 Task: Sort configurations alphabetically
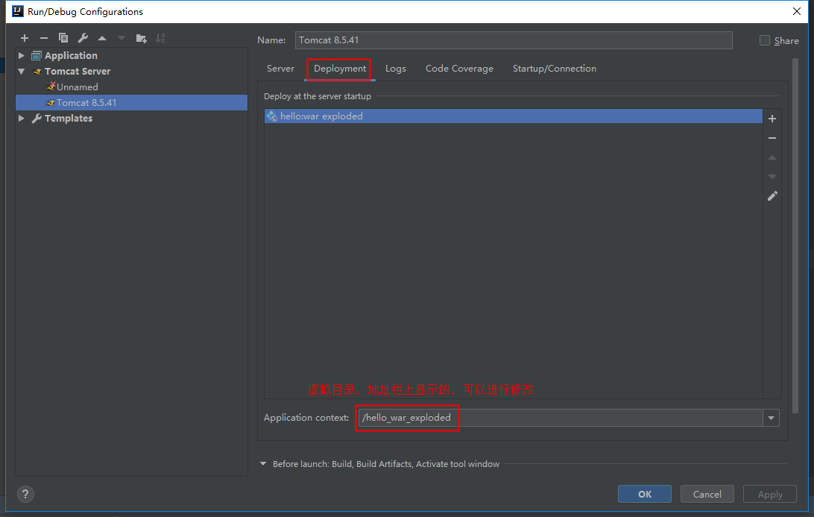click(x=160, y=38)
